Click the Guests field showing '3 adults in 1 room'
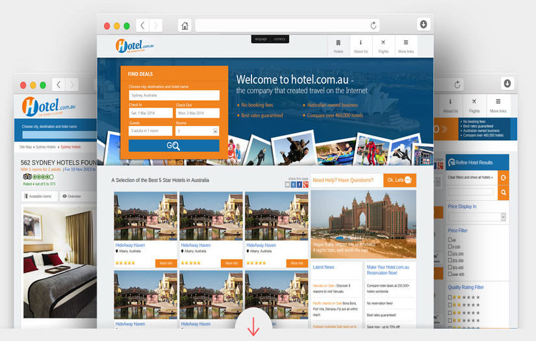The height and width of the screenshot is (341, 536). click(151, 131)
